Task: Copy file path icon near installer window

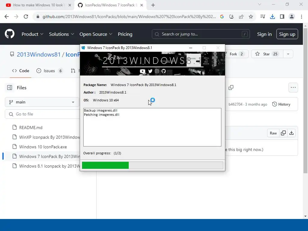Action: pyautogui.click(x=231, y=88)
